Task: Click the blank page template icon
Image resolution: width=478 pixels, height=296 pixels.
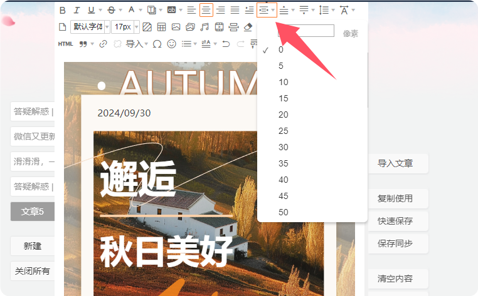Action: 63,27
